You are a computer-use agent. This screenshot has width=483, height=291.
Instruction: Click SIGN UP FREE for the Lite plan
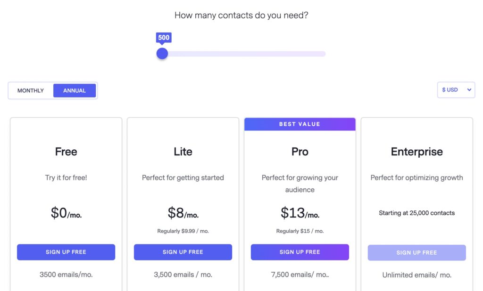coord(183,252)
